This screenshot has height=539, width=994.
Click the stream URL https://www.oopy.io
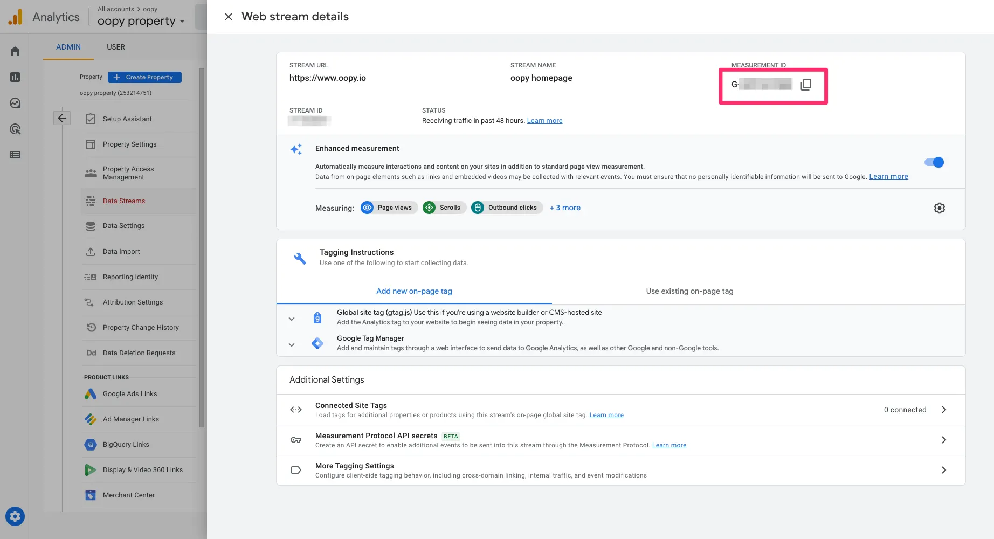click(328, 78)
